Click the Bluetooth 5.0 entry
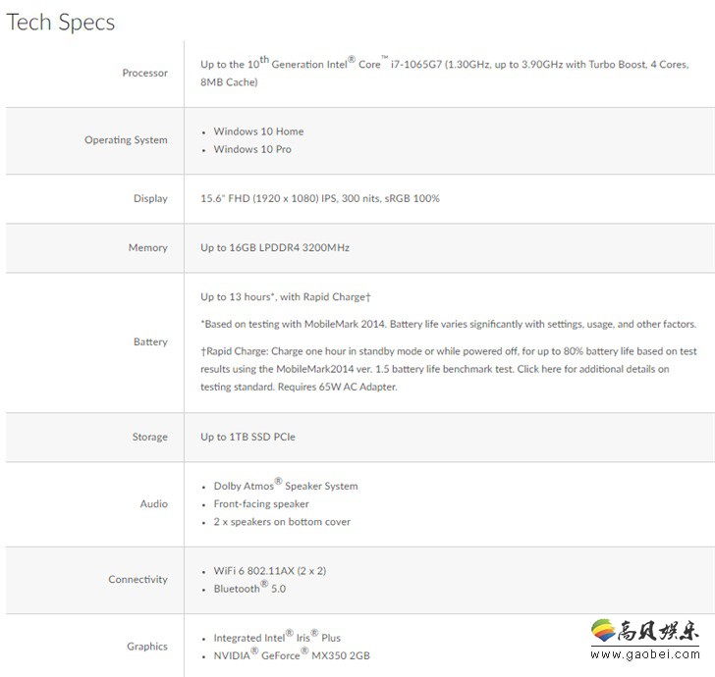This screenshot has height=677, width=715. tap(249, 588)
